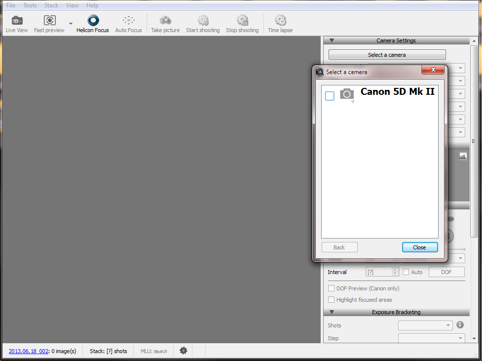
Task: Click into the Interval value field
Action: pyautogui.click(x=379, y=272)
